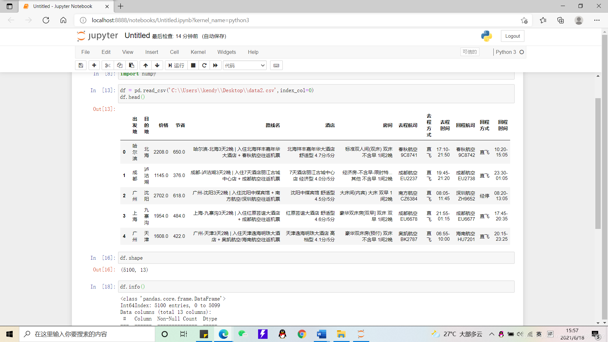This screenshot has height=342, width=608.
Task: Move cell up with arrow icon
Action: 146,65
